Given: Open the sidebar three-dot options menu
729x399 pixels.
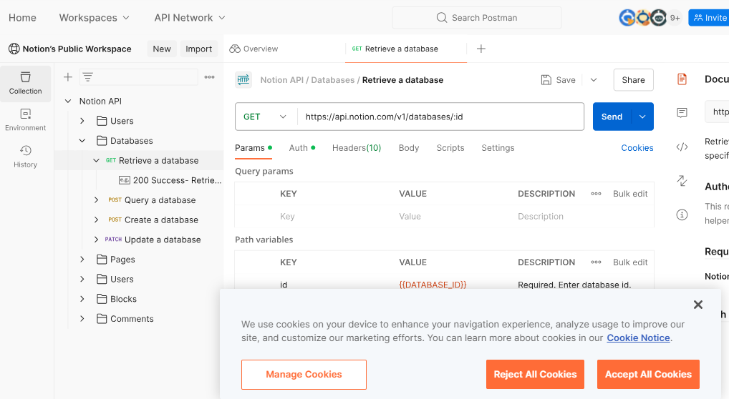Looking at the screenshot, I should (210, 77).
